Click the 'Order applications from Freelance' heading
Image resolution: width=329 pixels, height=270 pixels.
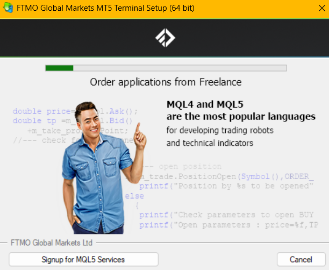click(166, 82)
